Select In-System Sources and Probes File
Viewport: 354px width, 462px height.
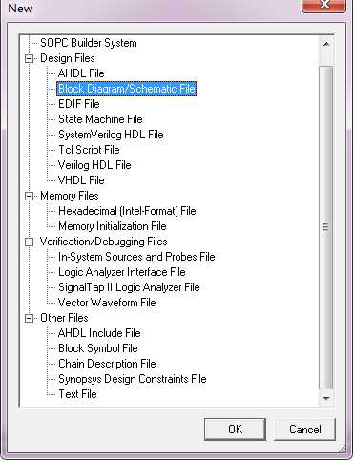pyautogui.click(x=136, y=257)
